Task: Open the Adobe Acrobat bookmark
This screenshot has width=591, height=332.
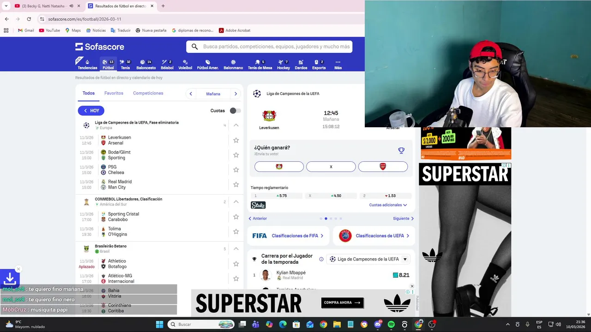Action: [235, 30]
